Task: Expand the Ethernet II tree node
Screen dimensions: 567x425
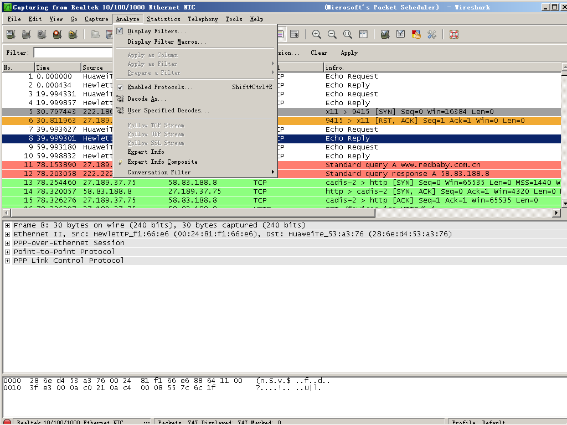Action: (x=7, y=234)
